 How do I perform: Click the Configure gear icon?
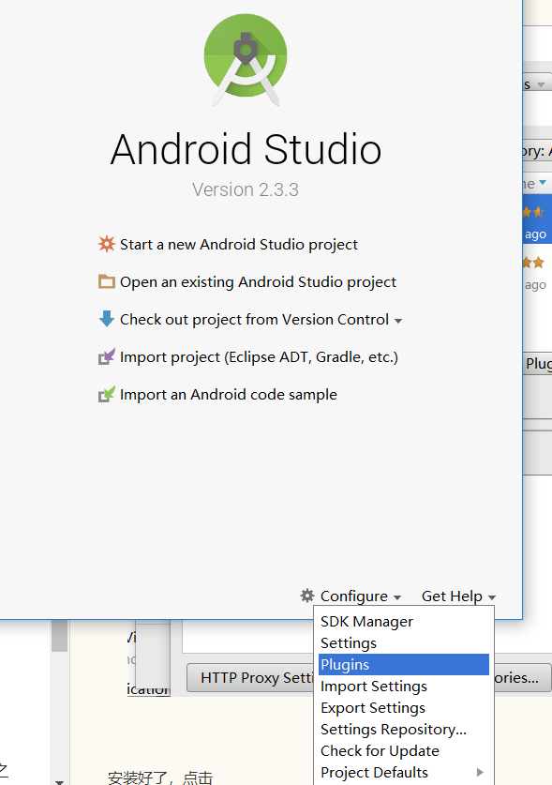click(307, 596)
